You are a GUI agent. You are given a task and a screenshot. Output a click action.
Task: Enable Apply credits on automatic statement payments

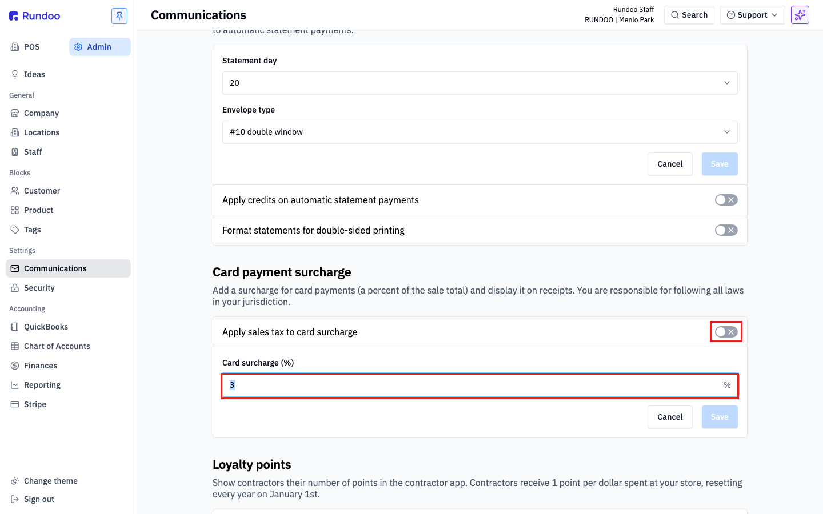726,200
